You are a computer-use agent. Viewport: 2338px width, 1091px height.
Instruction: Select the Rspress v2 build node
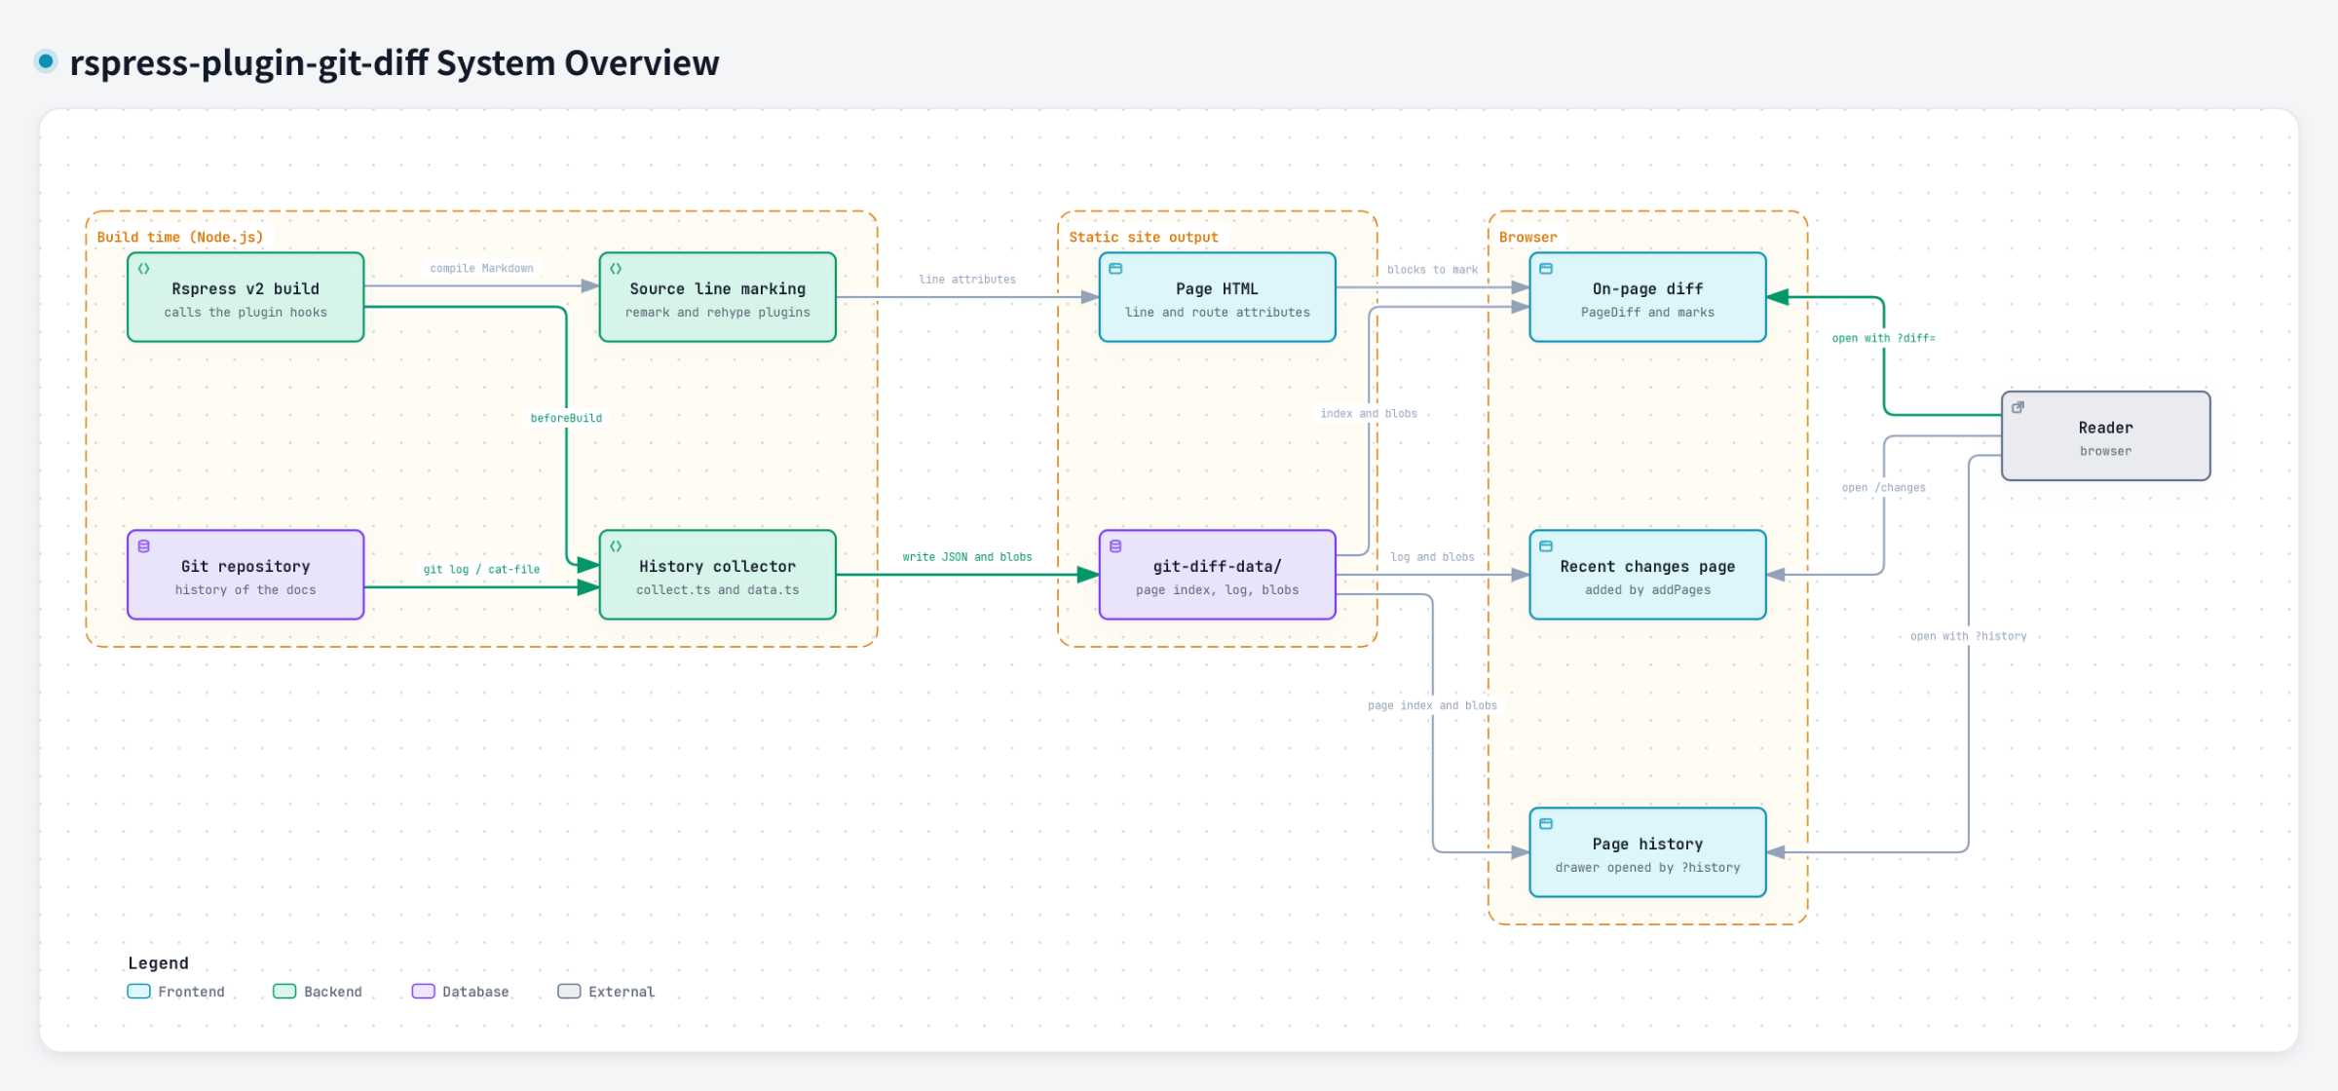point(245,297)
